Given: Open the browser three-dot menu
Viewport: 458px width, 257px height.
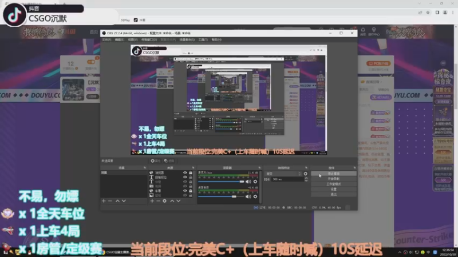Looking at the screenshot, I should [x=453, y=13].
